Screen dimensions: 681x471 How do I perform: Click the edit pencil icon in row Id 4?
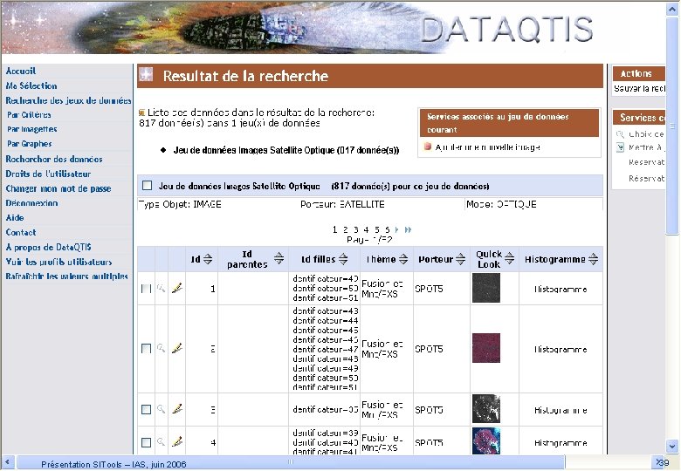click(x=176, y=442)
